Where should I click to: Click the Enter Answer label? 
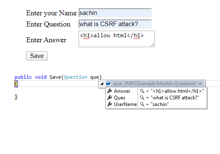pyautogui.click(x=46, y=40)
